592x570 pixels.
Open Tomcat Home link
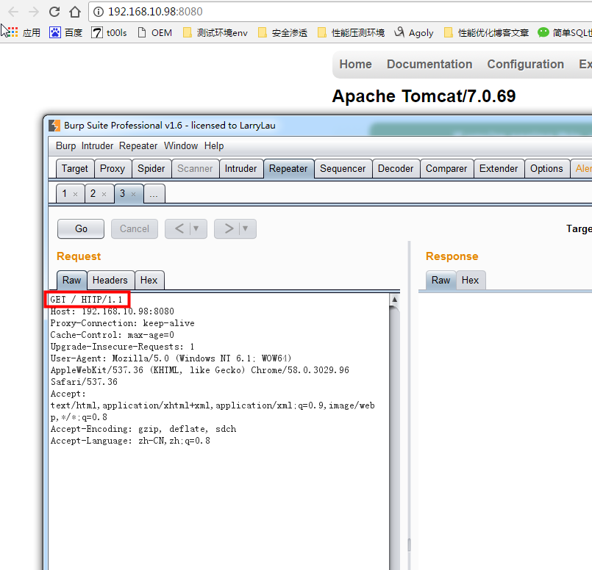pos(355,65)
